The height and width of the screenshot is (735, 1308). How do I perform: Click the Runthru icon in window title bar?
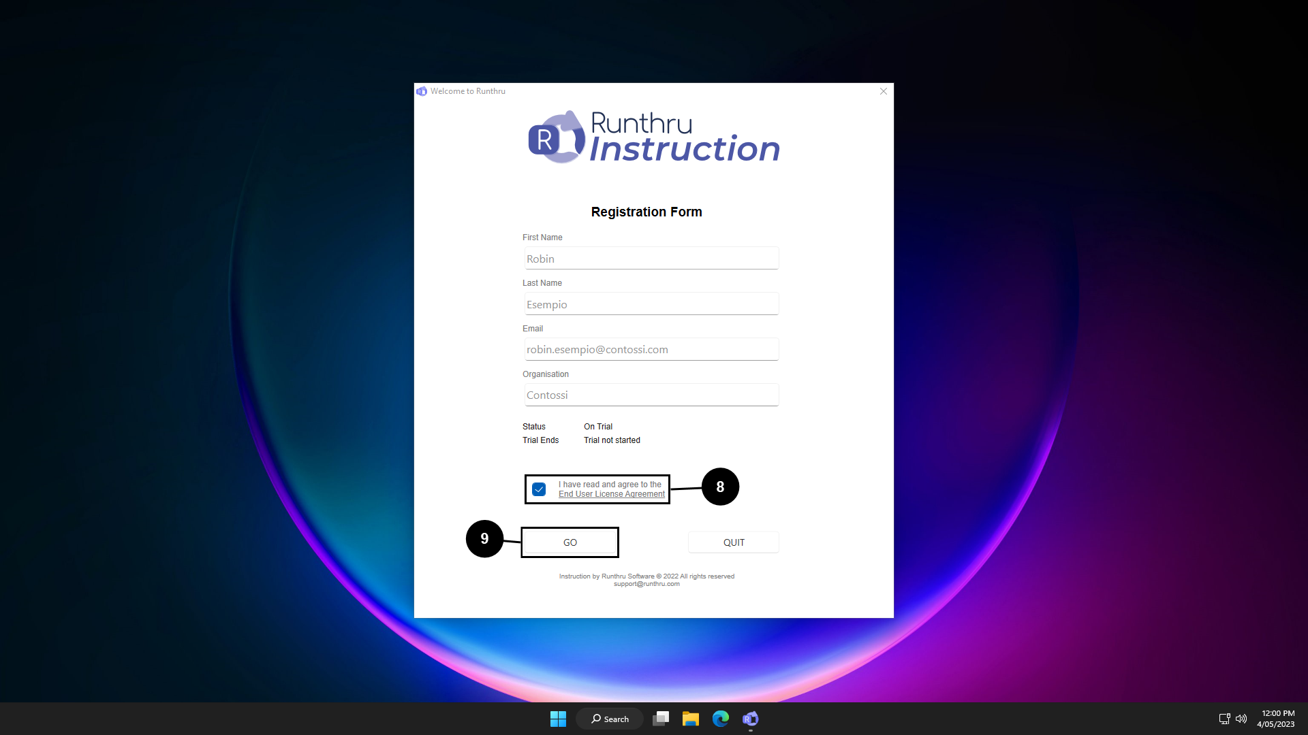[422, 91]
